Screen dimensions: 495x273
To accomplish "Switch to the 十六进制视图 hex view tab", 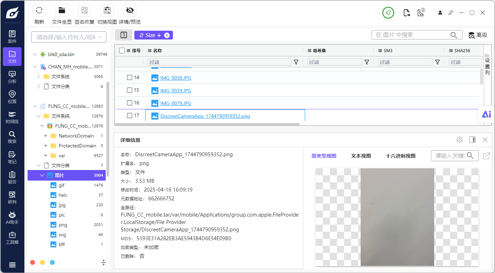I will pos(401,156).
